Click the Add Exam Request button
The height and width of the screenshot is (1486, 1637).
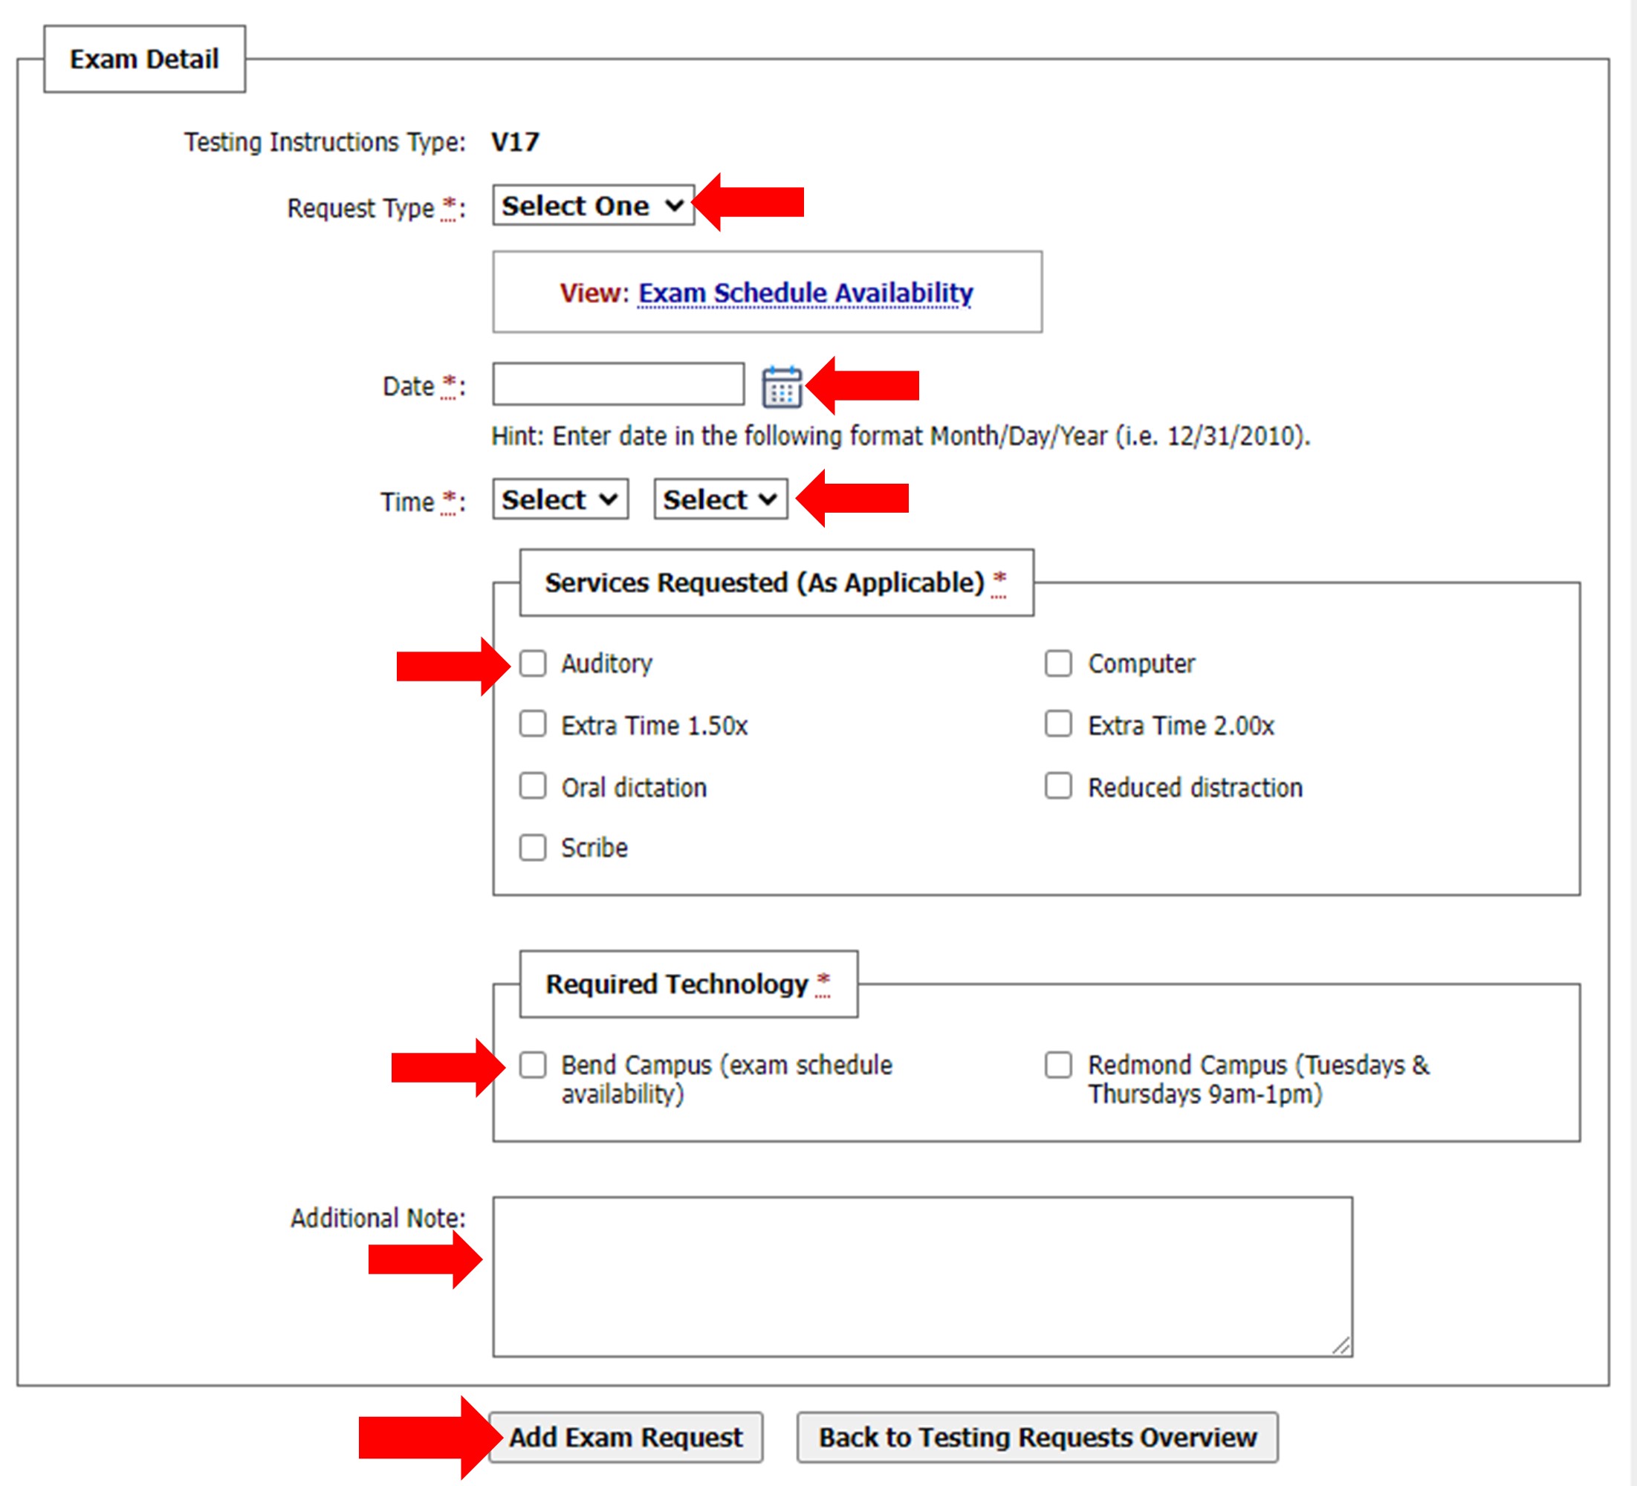pos(625,1437)
